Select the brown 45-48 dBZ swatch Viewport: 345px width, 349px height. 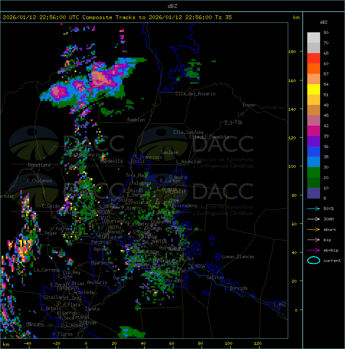(x=313, y=110)
